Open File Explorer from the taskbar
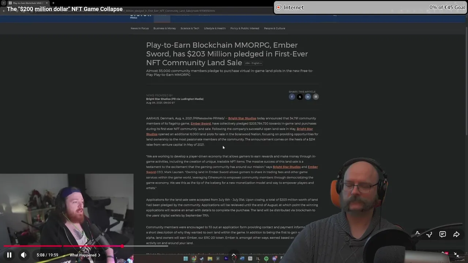Screen dimensions: 468x263 [210, 259]
